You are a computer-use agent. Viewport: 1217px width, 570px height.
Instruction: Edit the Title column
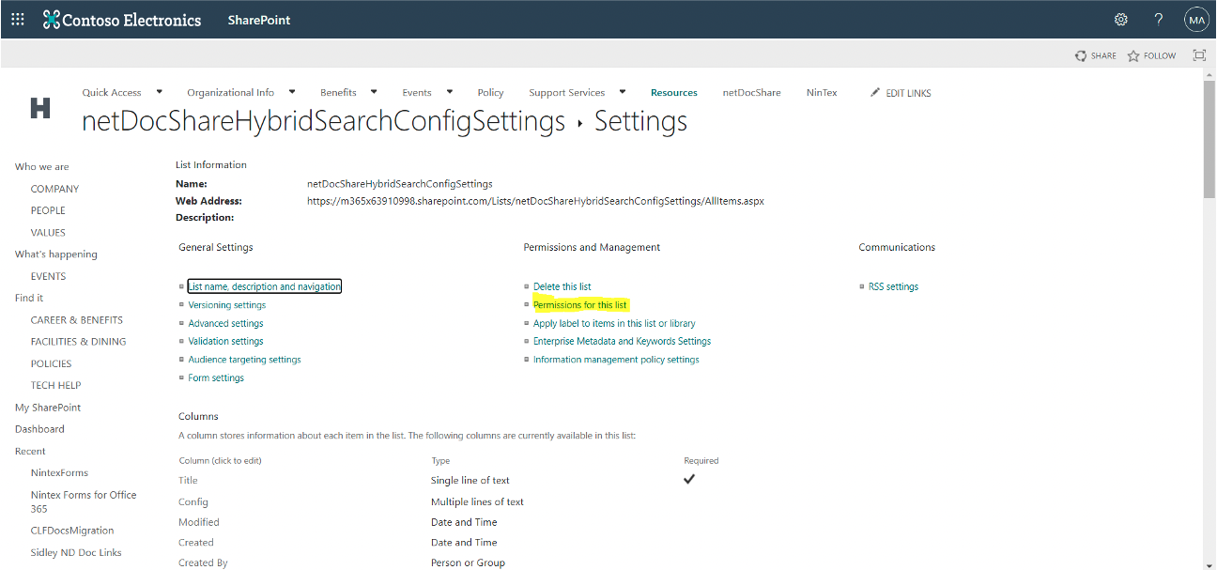(188, 481)
